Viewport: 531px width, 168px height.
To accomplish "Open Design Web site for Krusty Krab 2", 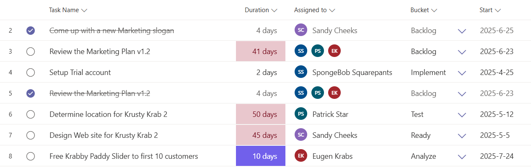I will point(104,135).
